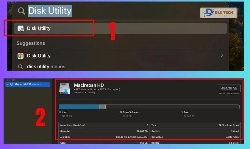Viewport: 250px width, 149px height.
Task: Click the macOS 14.3 (23D56) version text
Action: tap(84, 92)
